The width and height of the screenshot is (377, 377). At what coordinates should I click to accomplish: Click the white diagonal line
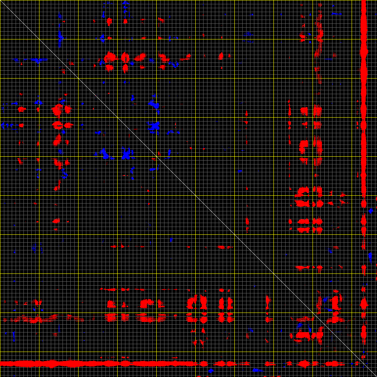coord(188,188)
